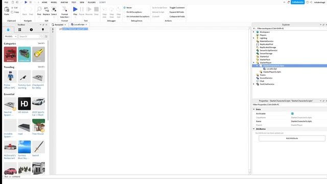The width and height of the screenshot is (327, 184).
Task: Close the LocalScript document tab
Action: tap(86, 25)
